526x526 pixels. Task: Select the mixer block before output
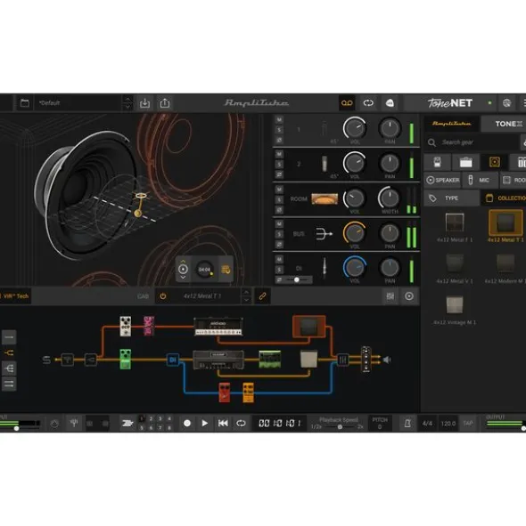(x=343, y=360)
